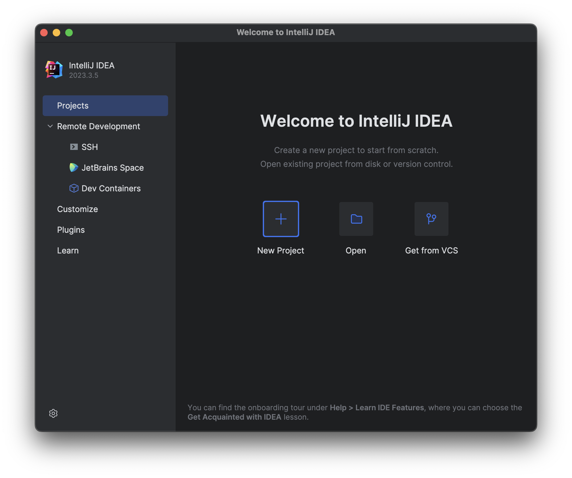572x478 pixels.
Task: Click the Dev Containers cube icon
Action: point(74,188)
